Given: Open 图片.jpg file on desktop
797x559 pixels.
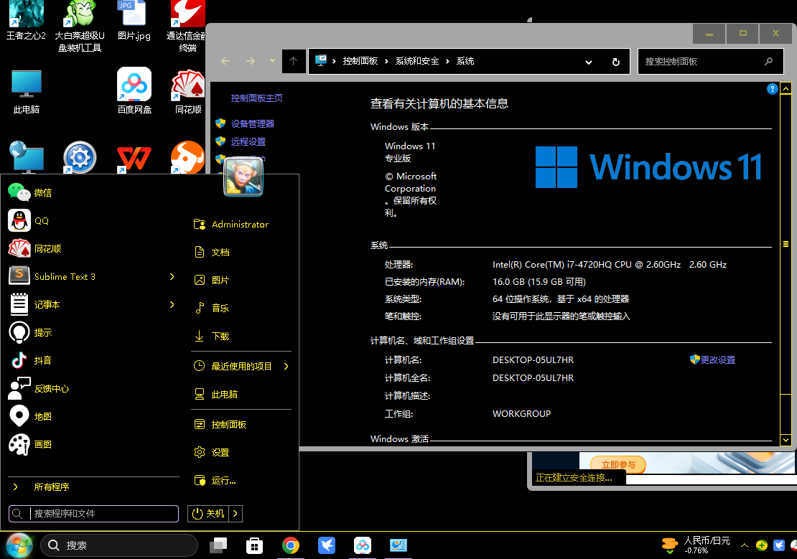Looking at the screenshot, I should 134,20.
